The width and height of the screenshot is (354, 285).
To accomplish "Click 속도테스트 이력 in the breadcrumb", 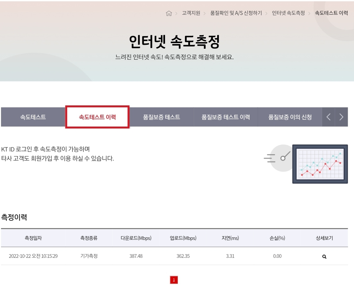I will [x=331, y=13].
